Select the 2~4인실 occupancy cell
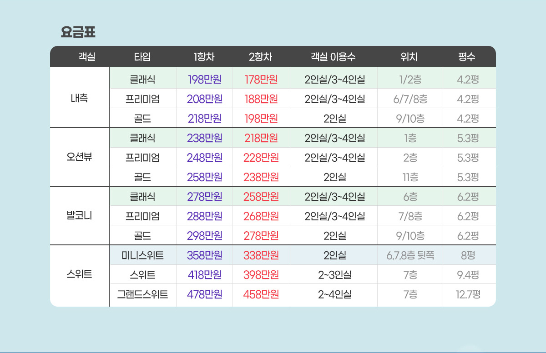The width and height of the screenshot is (546, 353). (x=334, y=294)
